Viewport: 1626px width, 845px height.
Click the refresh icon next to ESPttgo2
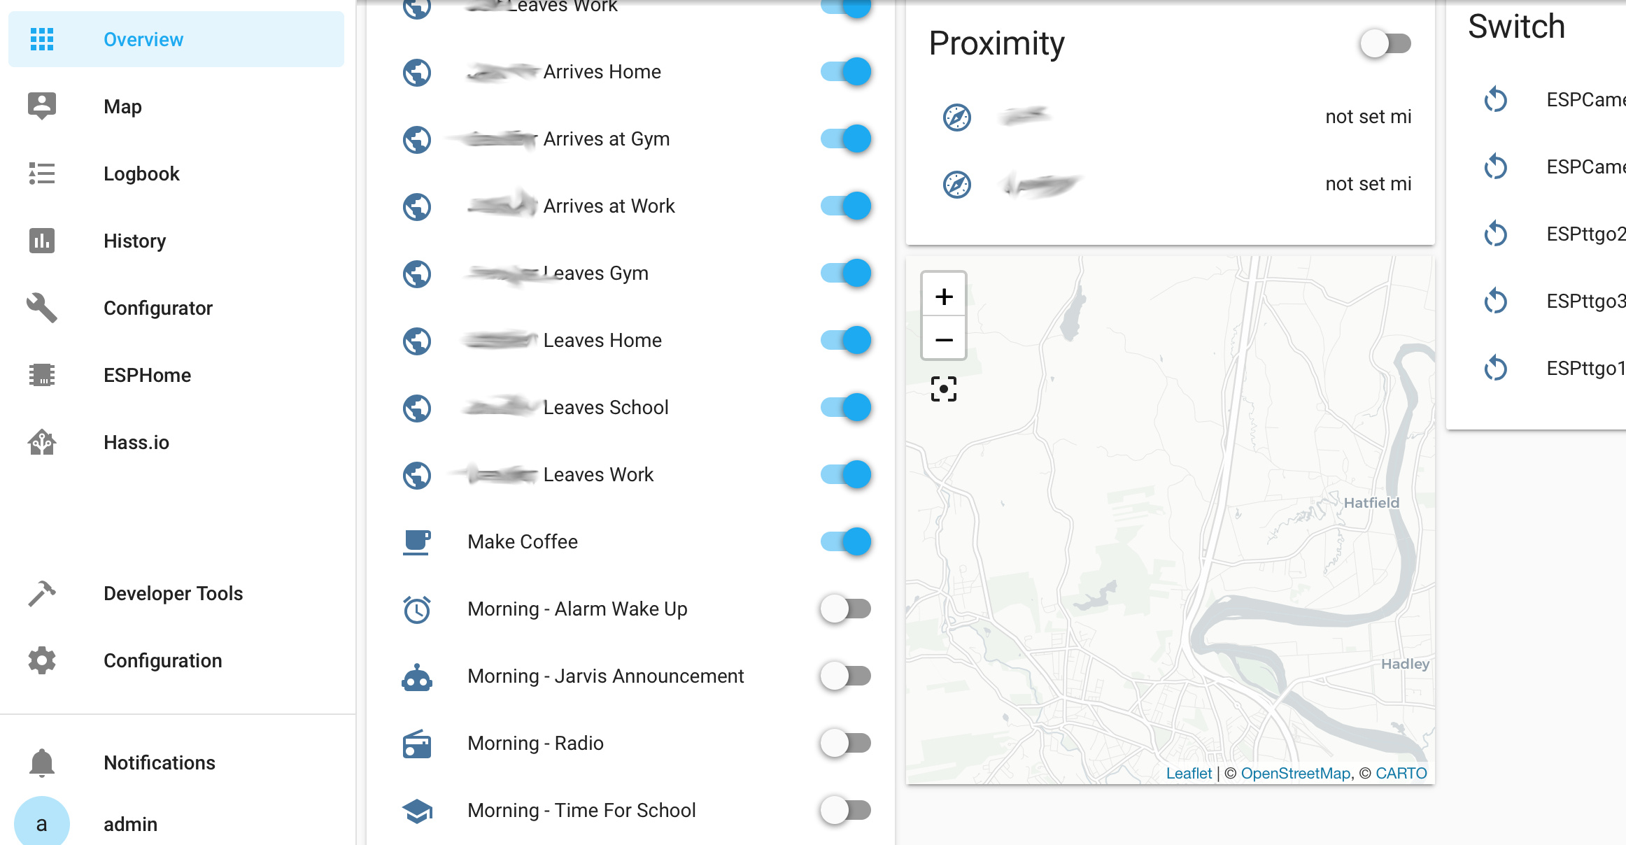click(x=1496, y=234)
